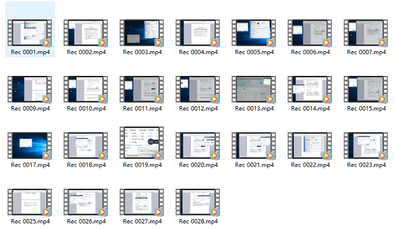
Task: Select Rec 0022.mp4 thumbnail
Action: (310, 146)
